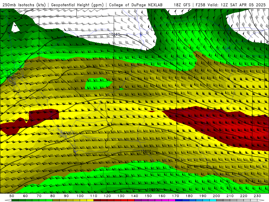Click the 100 value on the color scale

pyautogui.click(x=80, y=196)
